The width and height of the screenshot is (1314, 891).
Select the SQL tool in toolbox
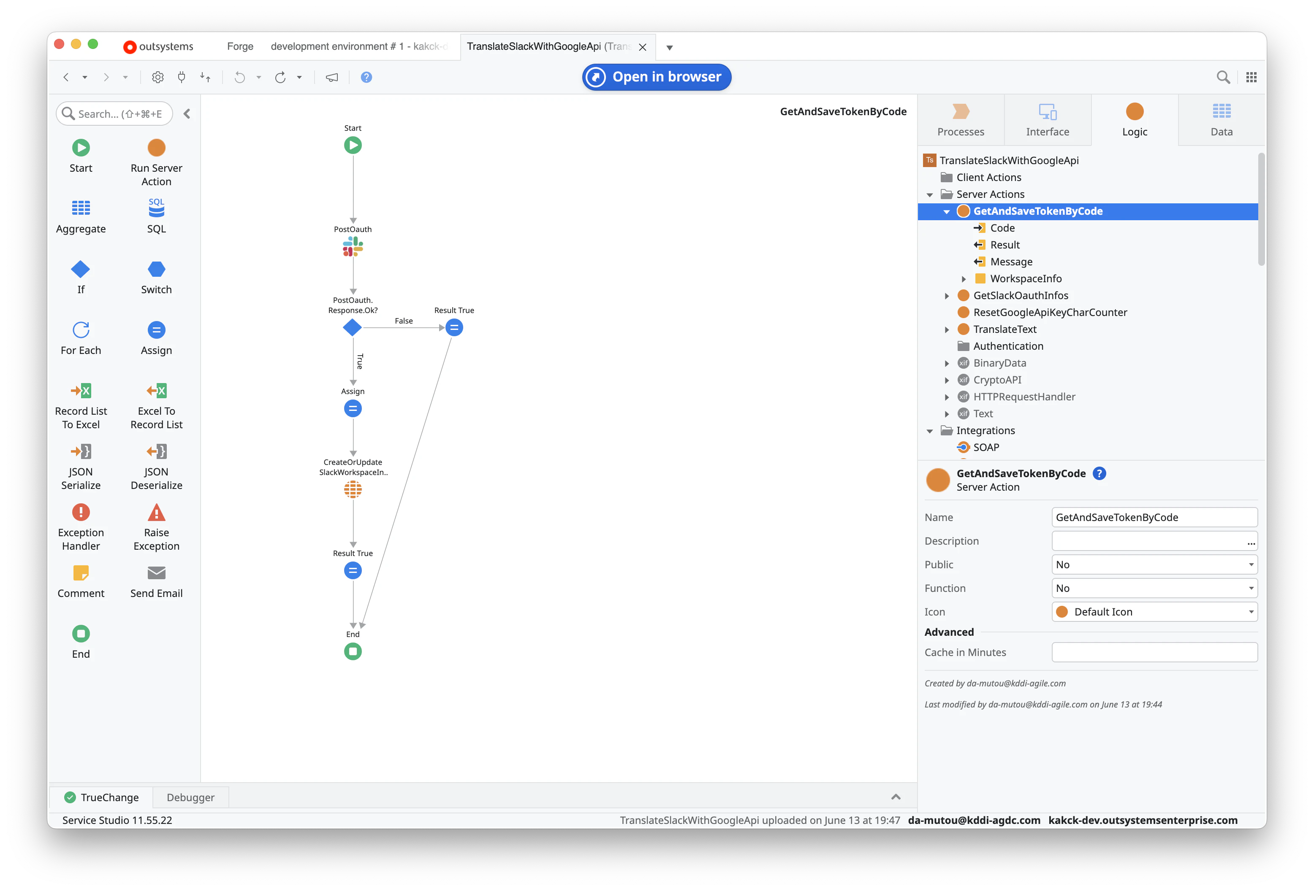click(x=156, y=216)
